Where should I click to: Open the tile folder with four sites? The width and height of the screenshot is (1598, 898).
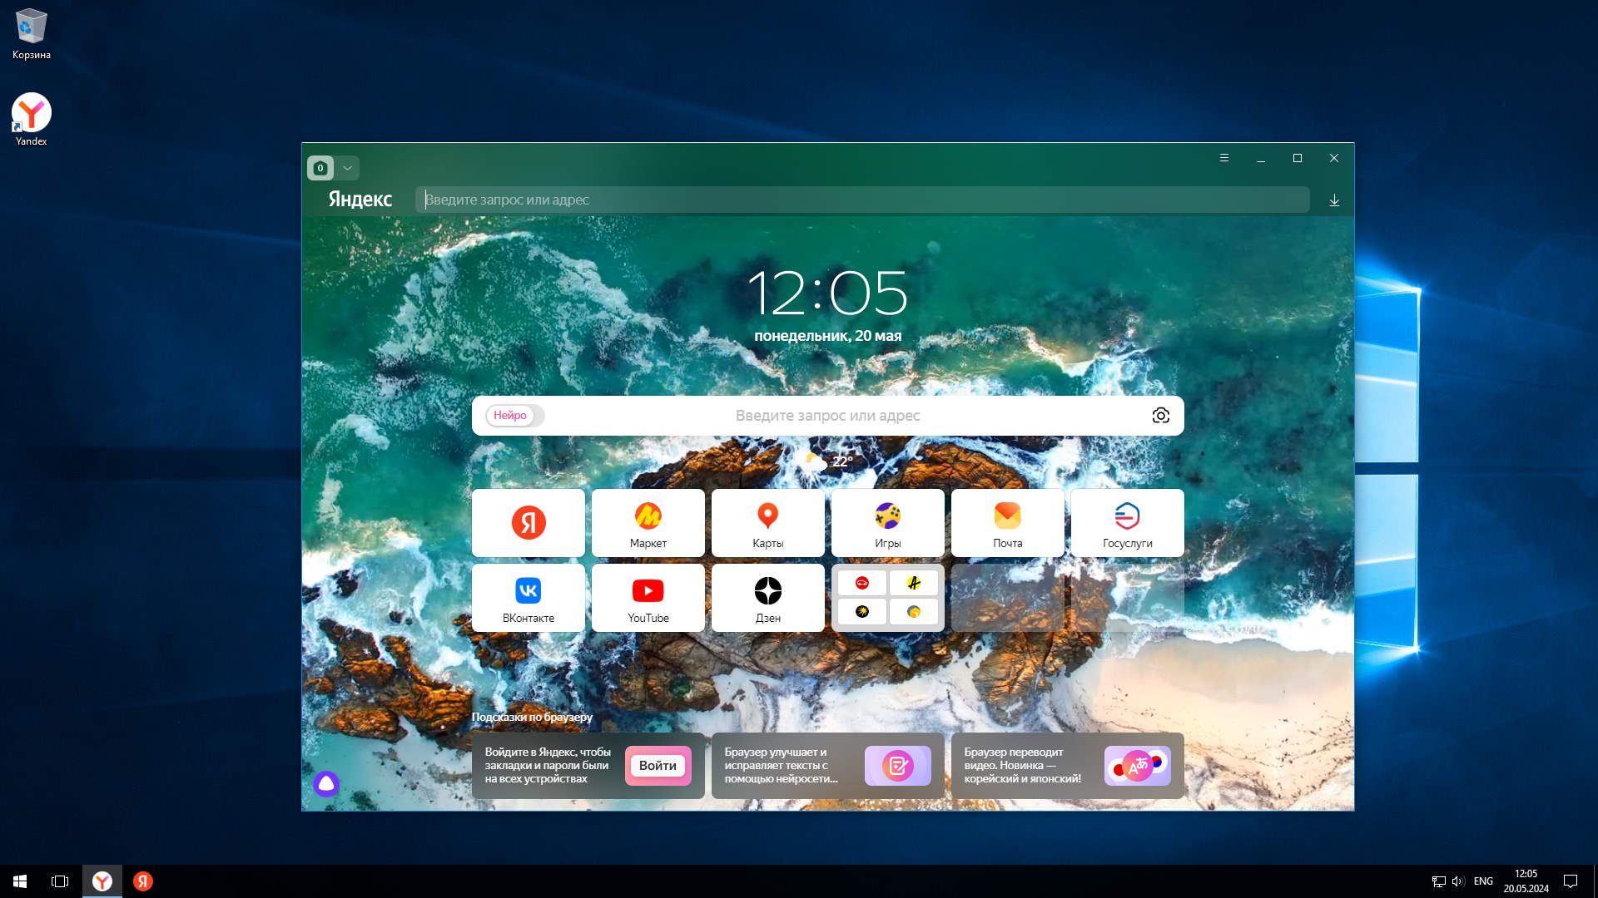(887, 598)
